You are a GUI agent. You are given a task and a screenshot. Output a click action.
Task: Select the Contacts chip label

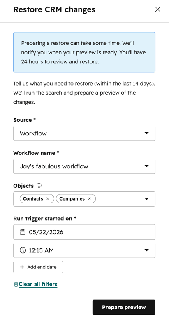[33, 199]
